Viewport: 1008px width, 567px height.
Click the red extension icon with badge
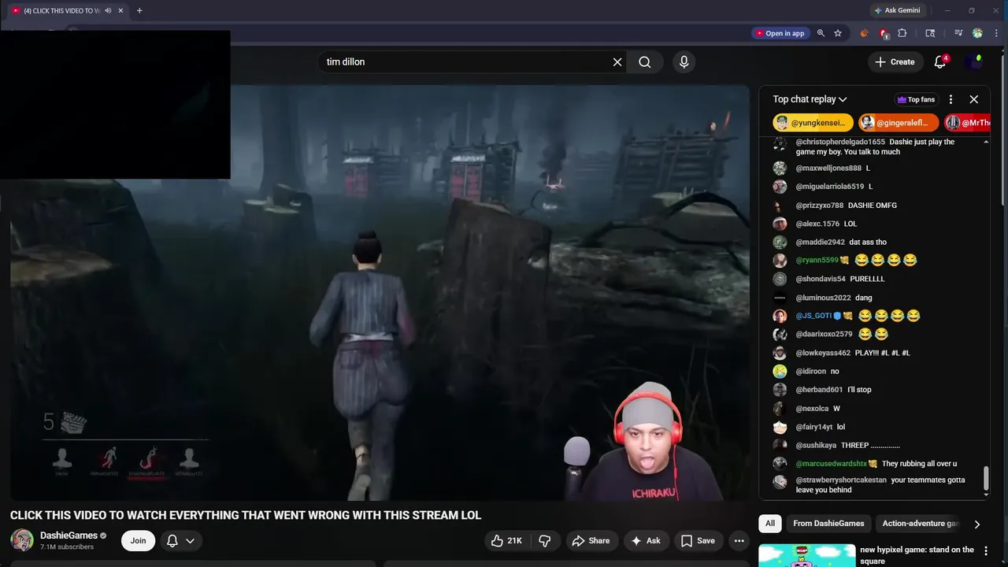point(884,33)
